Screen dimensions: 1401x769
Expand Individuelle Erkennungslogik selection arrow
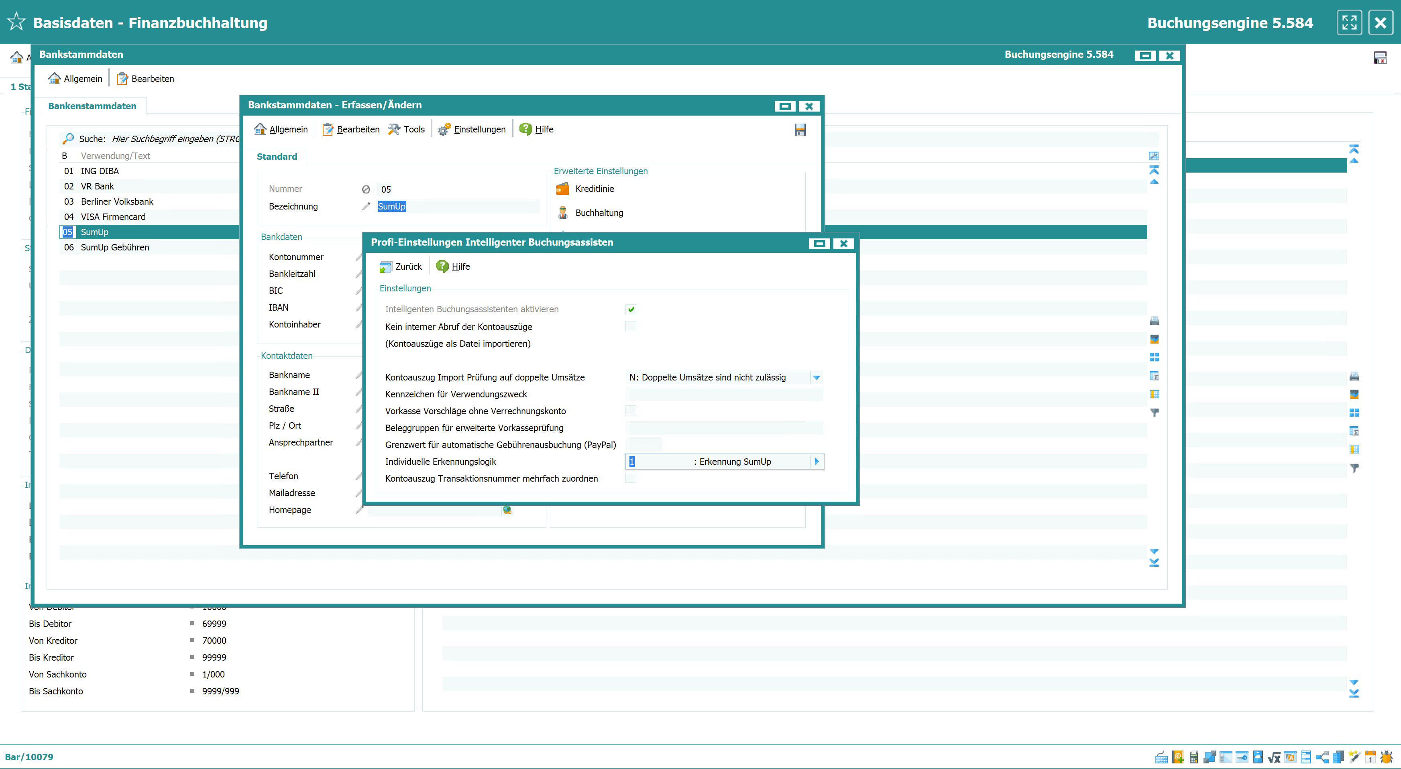(x=817, y=462)
